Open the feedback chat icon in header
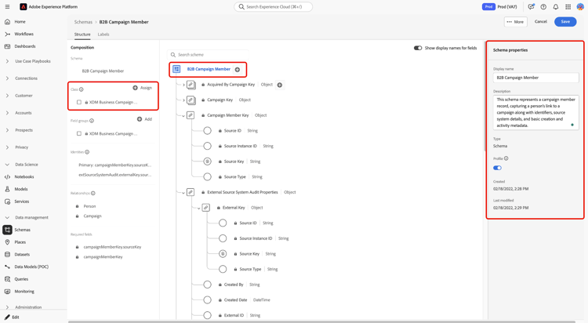 (531, 7)
